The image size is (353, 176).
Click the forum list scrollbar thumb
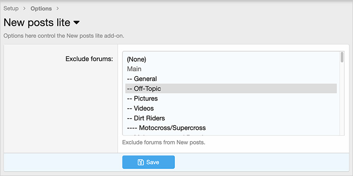(x=342, y=57)
